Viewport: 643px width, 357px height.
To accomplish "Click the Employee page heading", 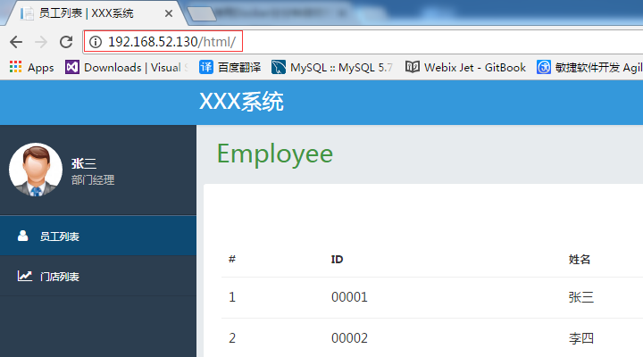I will (x=275, y=154).
